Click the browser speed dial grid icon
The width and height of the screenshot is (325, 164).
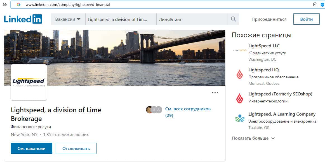click(x=5, y=4)
